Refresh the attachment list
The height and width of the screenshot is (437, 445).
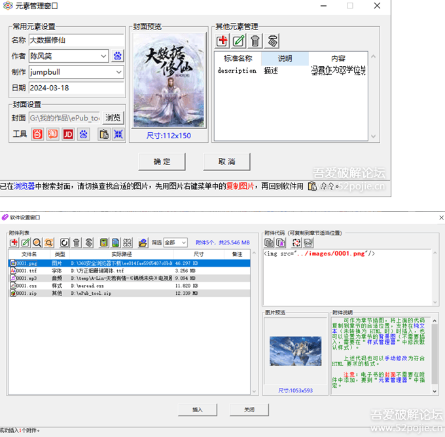(64, 242)
